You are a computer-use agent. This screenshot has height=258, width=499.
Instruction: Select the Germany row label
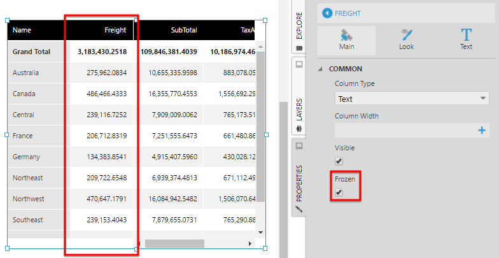26,157
